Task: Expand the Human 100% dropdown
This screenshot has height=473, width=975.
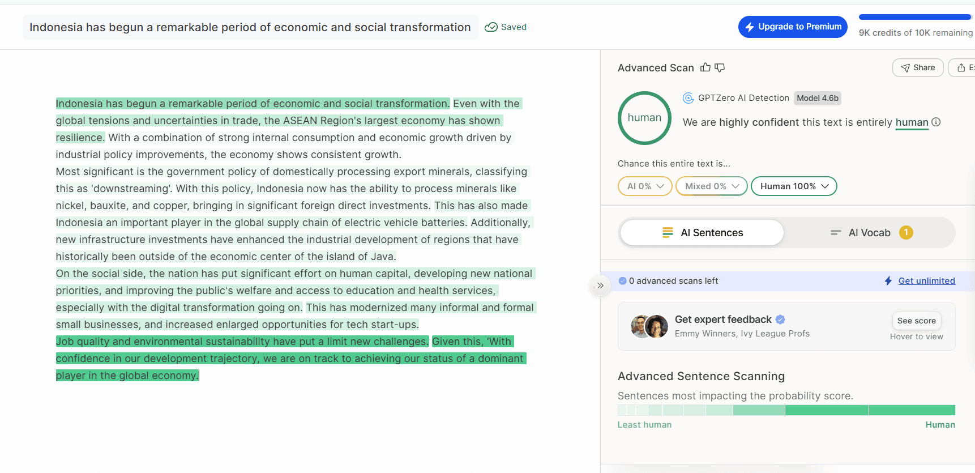Action: coord(794,186)
